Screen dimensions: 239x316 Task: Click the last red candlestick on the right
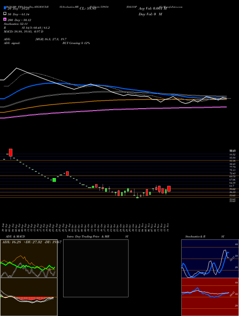coord(169,189)
